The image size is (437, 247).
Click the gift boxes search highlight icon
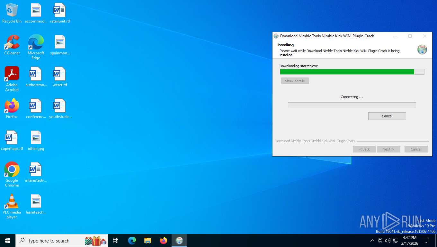(x=96, y=241)
